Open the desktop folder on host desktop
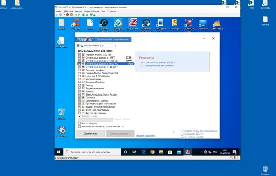 coord(265,21)
